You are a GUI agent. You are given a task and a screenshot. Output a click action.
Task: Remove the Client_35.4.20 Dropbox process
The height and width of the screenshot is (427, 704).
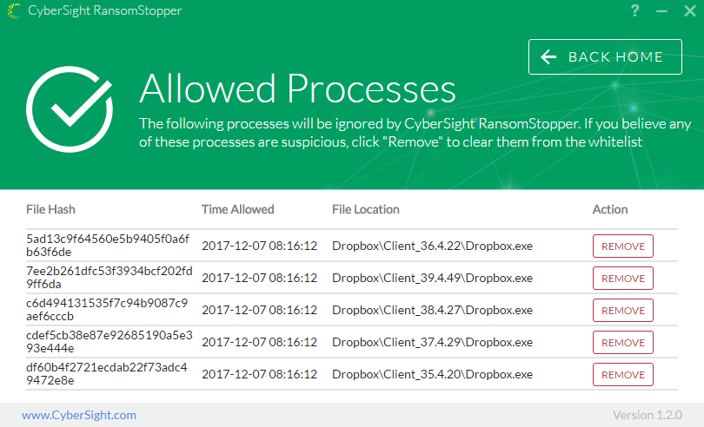pos(622,374)
